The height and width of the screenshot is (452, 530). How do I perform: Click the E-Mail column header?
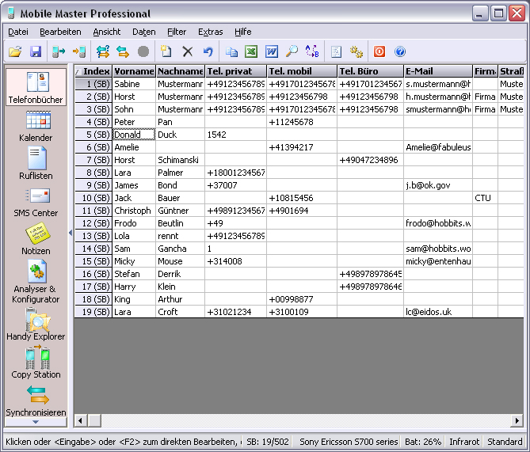437,71
